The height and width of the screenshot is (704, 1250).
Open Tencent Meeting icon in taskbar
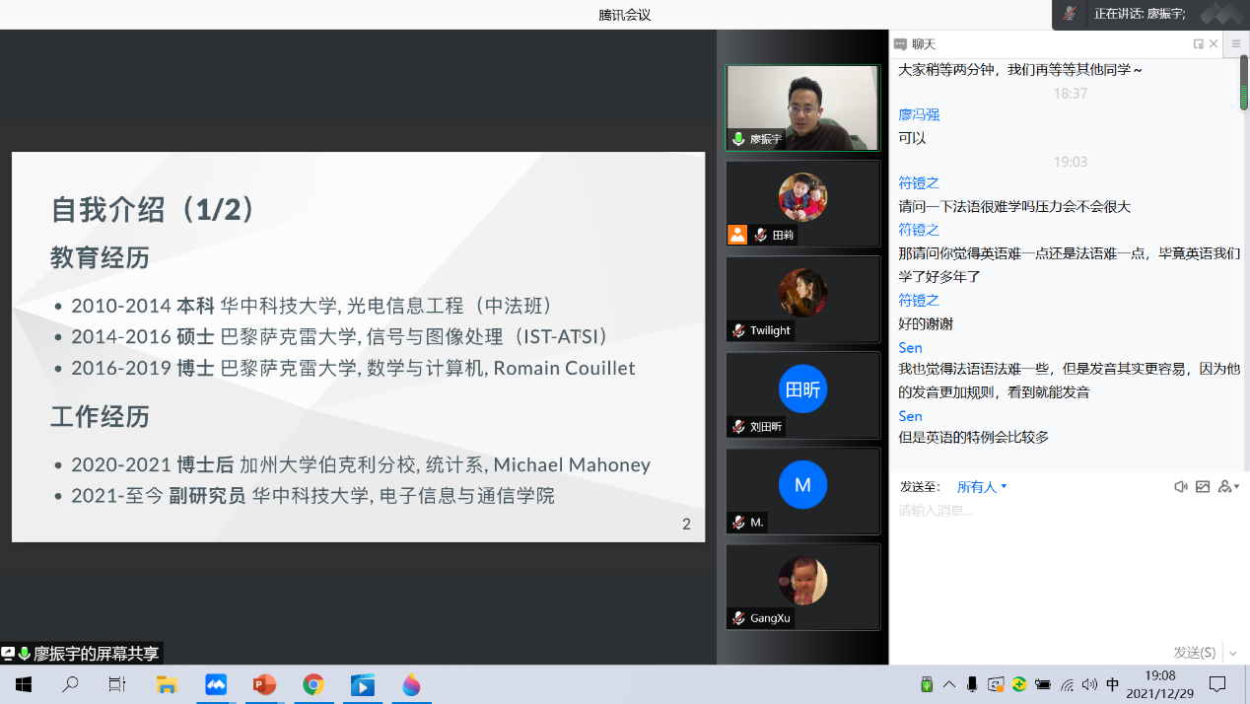coord(216,684)
